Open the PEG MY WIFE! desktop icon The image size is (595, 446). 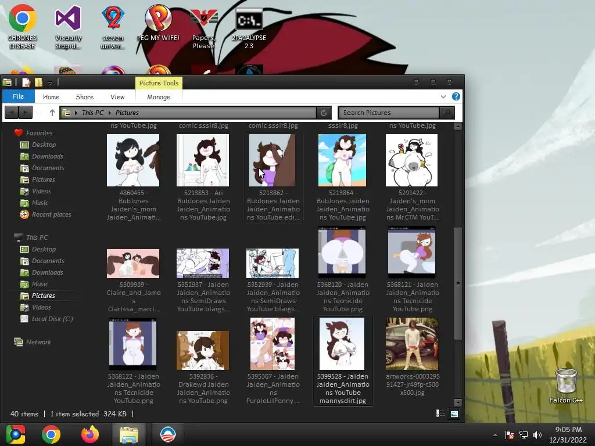[158, 23]
